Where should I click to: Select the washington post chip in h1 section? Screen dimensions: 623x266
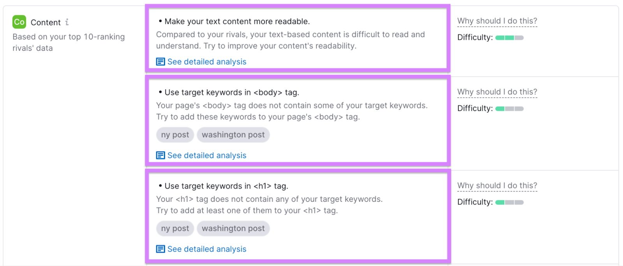233,228
